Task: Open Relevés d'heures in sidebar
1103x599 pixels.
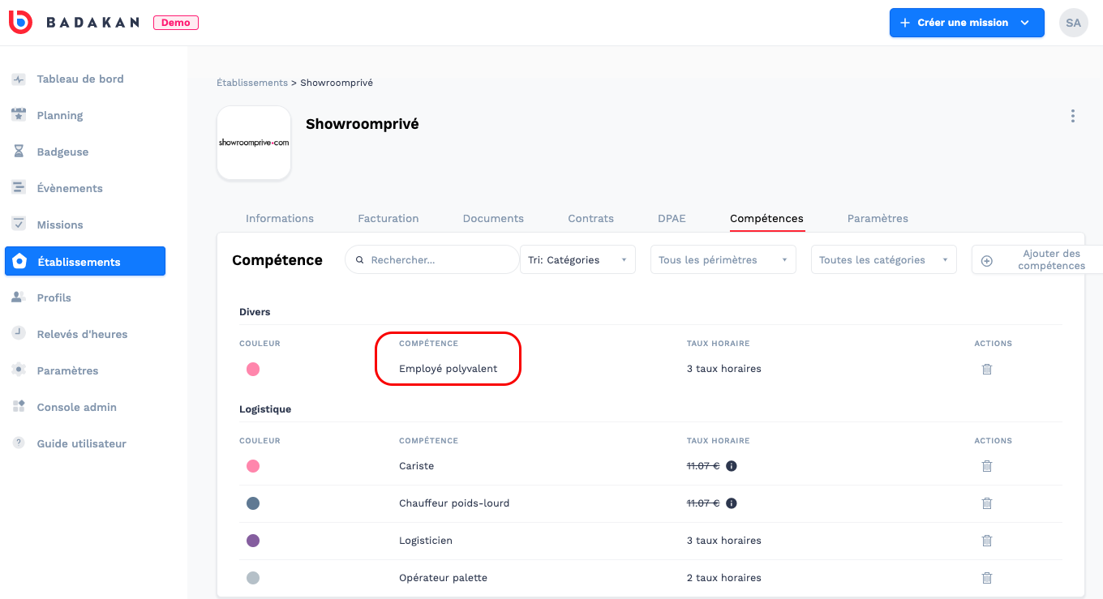Action: coord(82,334)
